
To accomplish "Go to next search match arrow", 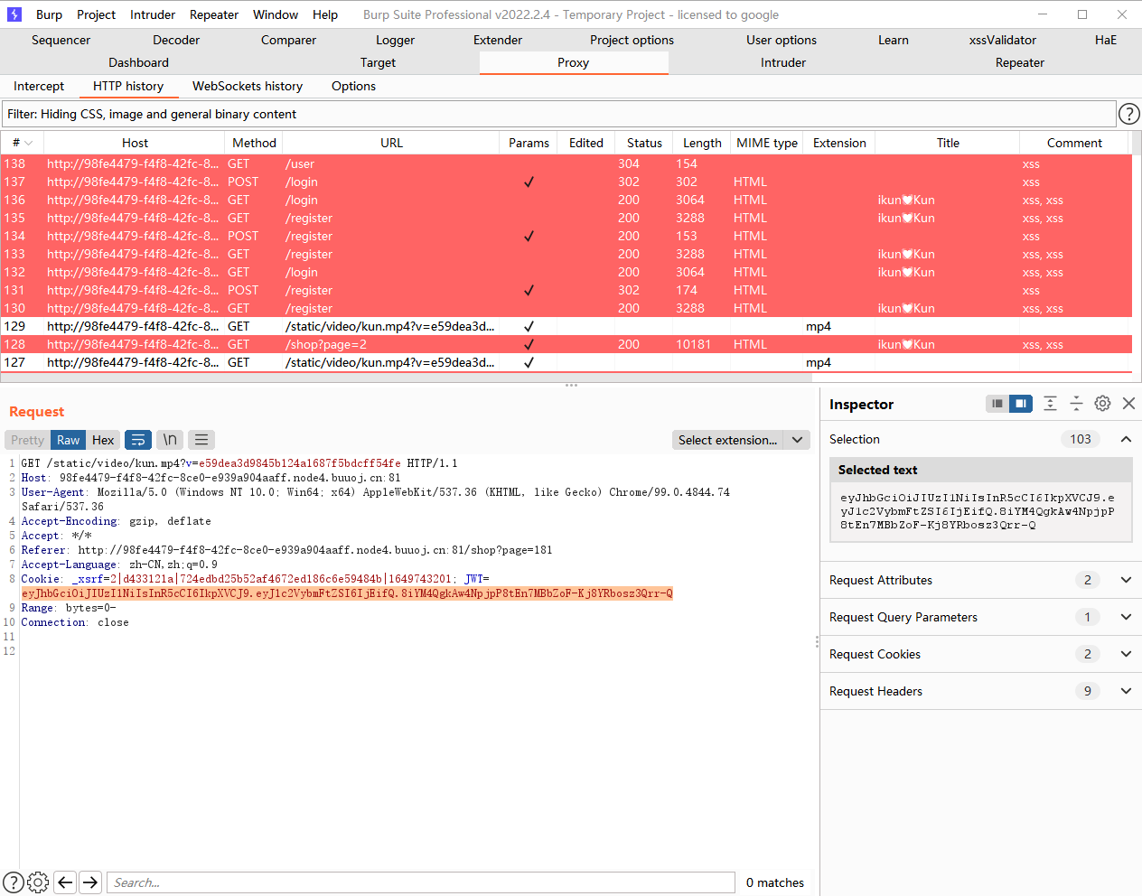I will pyautogui.click(x=90, y=882).
